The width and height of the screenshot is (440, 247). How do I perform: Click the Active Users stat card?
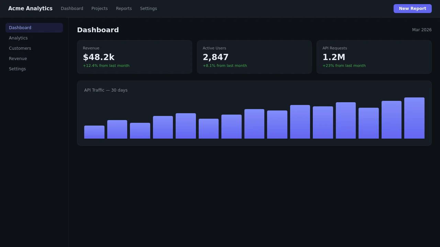point(254,57)
